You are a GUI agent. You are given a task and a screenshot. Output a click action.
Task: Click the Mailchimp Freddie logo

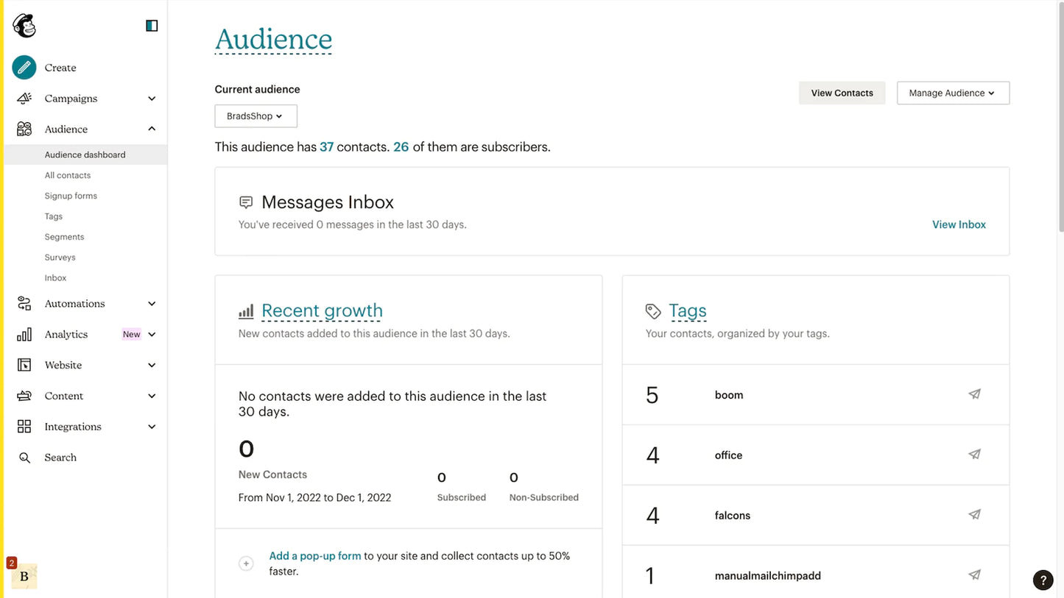[x=24, y=24]
